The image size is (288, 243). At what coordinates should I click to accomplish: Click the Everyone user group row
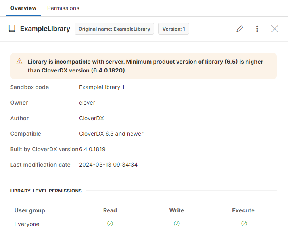[x=144, y=224]
